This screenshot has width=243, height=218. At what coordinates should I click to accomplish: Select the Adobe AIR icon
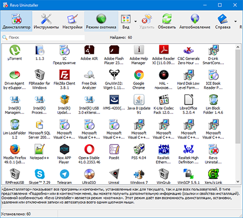tap(89, 50)
